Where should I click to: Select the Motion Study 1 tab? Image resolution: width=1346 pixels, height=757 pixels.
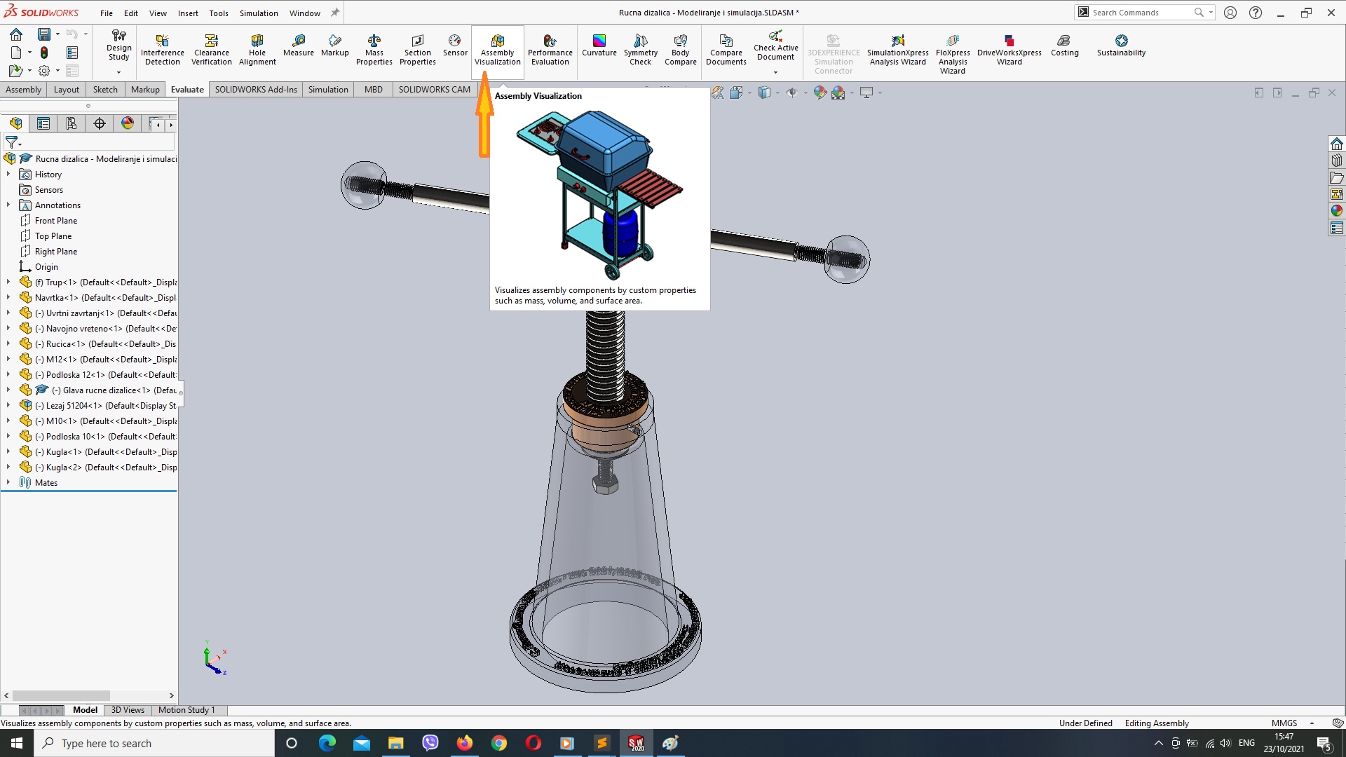[186, 710]
